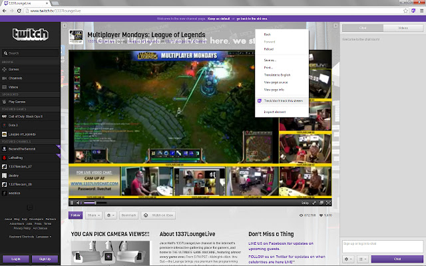The image size is (426, 266).
Task: Open chat viewer list dropdown
Action: (362, 259)
